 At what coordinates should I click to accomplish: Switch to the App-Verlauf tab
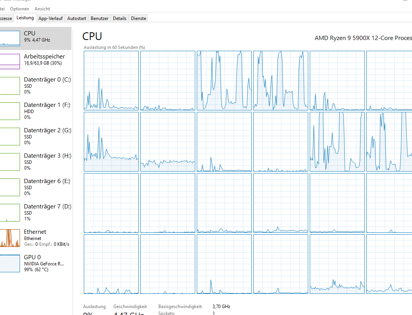point(51,18)
